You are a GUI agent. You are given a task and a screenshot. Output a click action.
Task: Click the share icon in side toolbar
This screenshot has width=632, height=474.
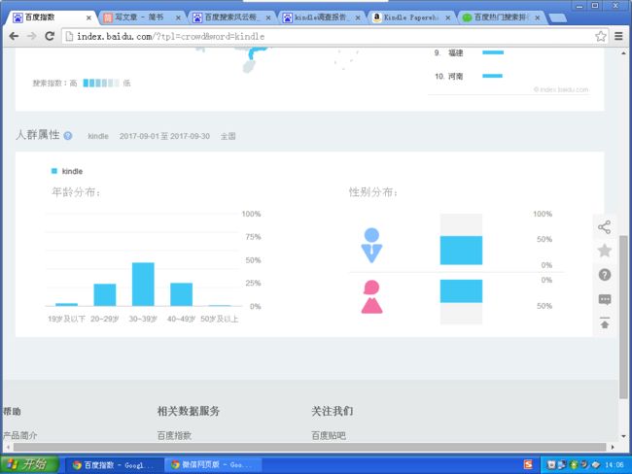(x=604, y=227)
